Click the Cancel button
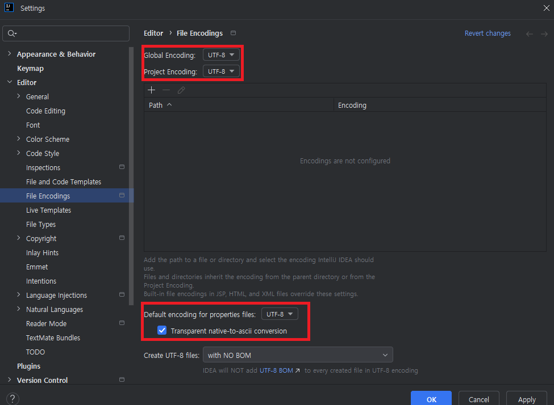 [x=479, y=399]
